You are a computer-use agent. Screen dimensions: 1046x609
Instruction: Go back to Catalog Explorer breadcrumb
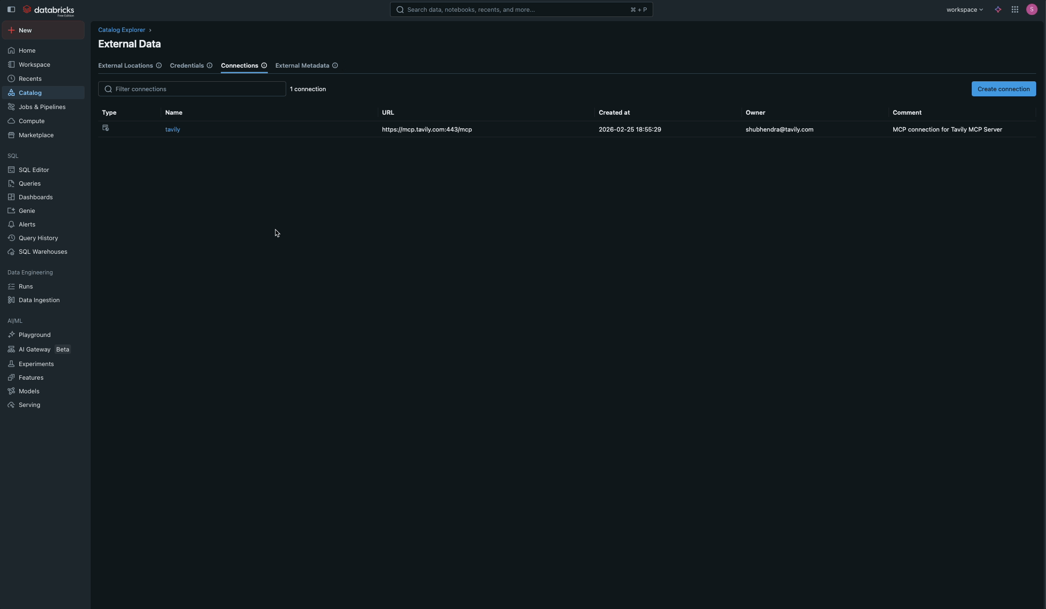tap(122, 30)
